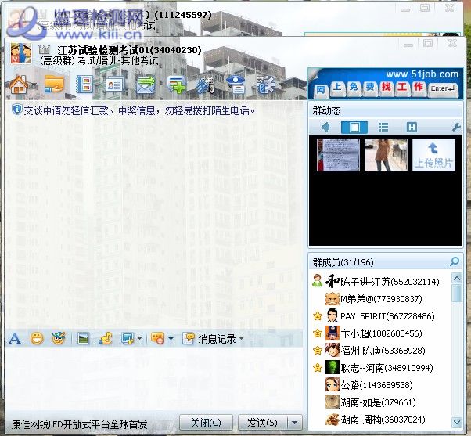The image size is (471, 436).
Task: Switch group activity to list view
Action: 383,127
